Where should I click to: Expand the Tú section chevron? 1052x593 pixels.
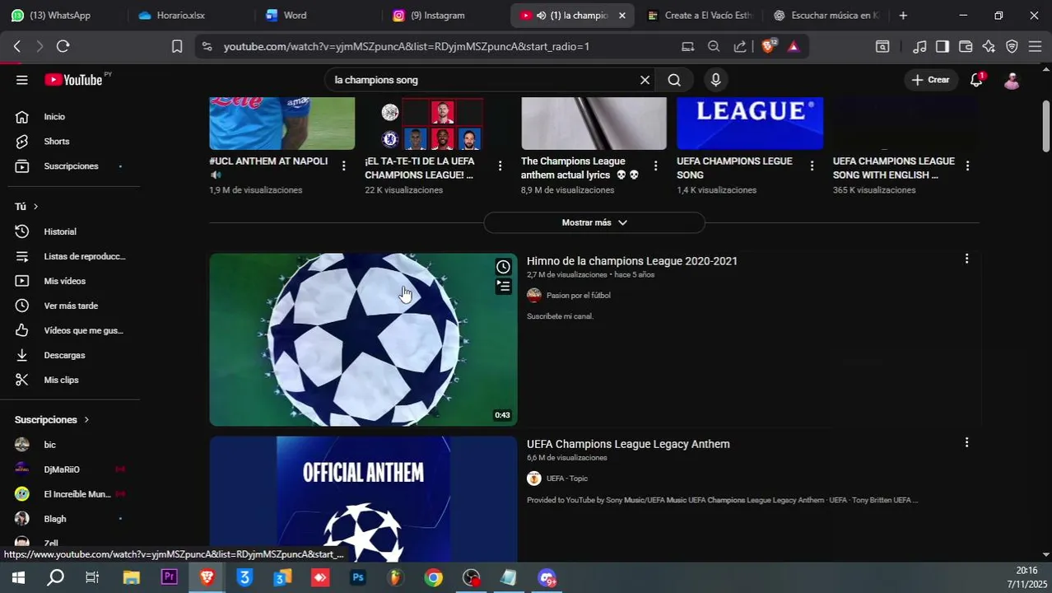pos(35,207)
